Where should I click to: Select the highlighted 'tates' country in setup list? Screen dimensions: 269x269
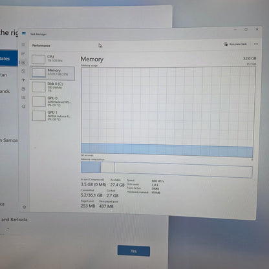[x=9, y=59]
